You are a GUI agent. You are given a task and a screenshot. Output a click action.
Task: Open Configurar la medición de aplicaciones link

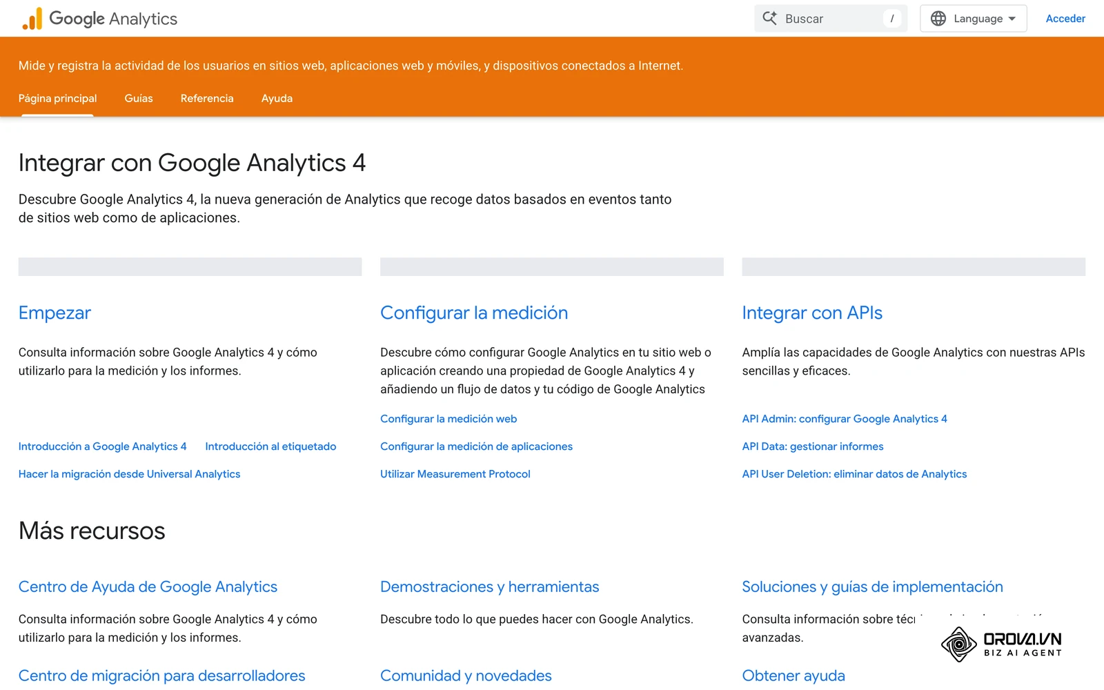point(476,446)
